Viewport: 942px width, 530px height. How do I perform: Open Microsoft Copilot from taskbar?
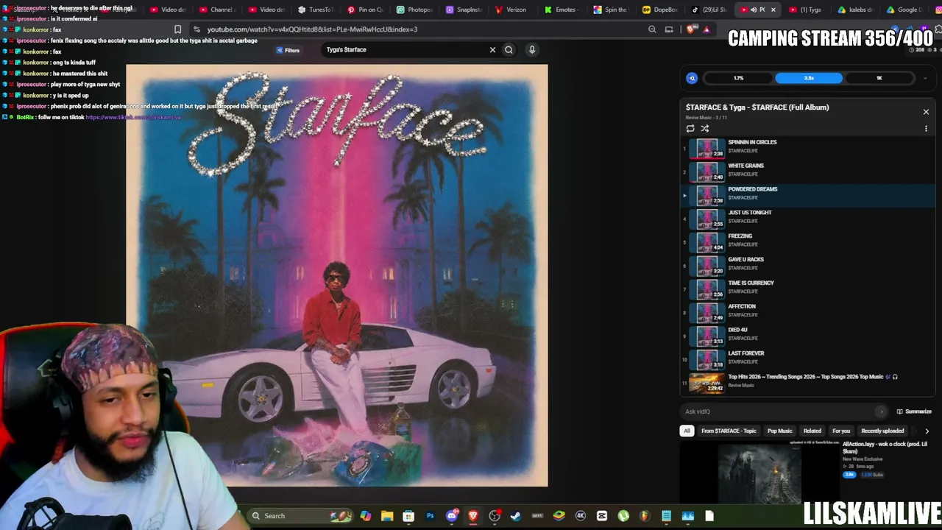point(366,516)
